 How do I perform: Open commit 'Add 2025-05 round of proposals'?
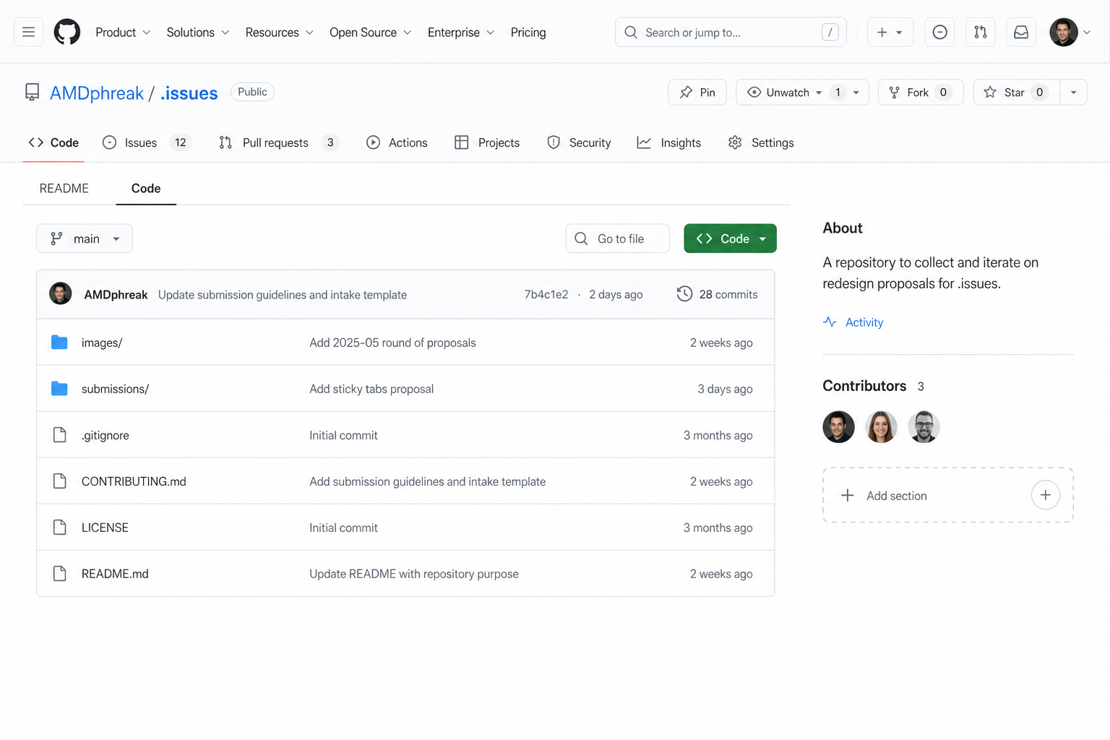coord(392,343)
